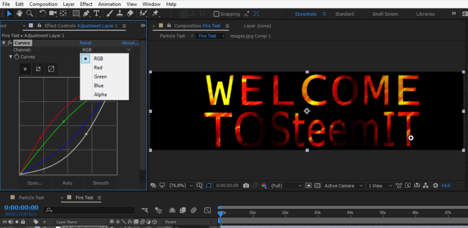The image size is (468, 228).
Task: Select the Zoom magnifier tool
Action: pos(29,14)
